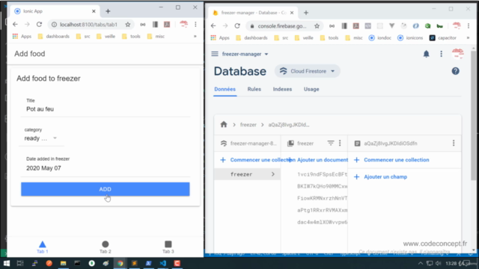This screenshot has height=269, width=479.
Task: Open Chrome from the taskbar
Action: point(120,263)
